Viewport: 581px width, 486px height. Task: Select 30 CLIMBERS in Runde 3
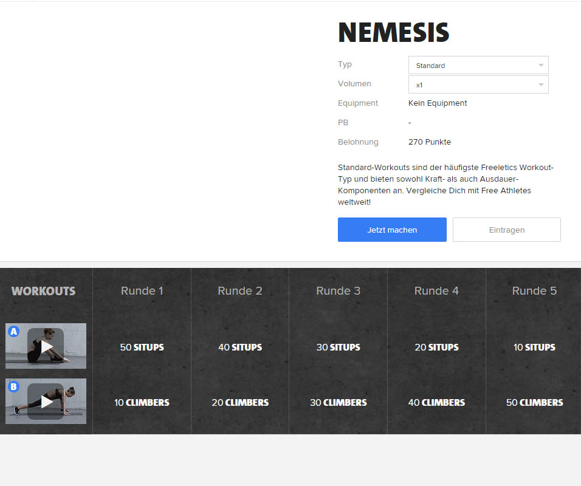(338, 402)
